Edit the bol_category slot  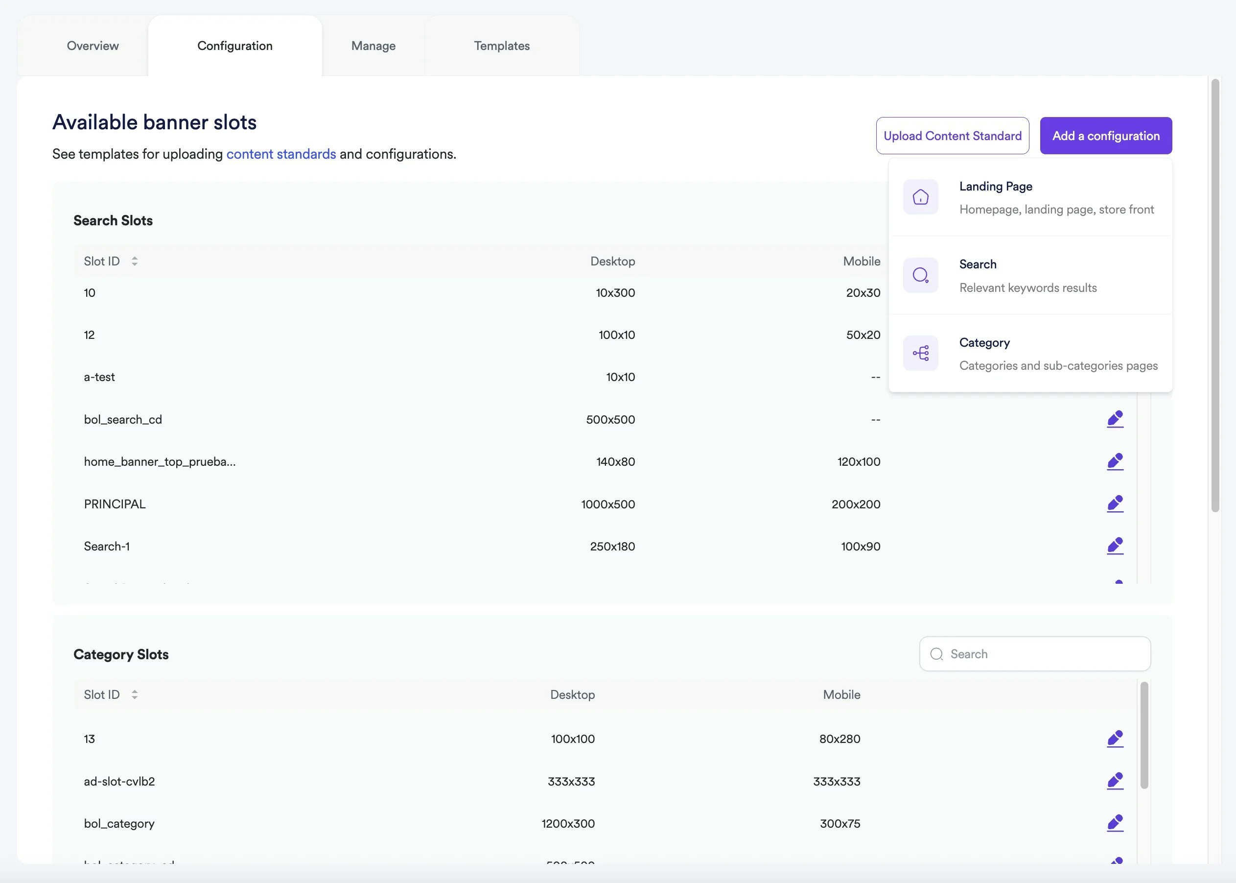click(1116, 823)
